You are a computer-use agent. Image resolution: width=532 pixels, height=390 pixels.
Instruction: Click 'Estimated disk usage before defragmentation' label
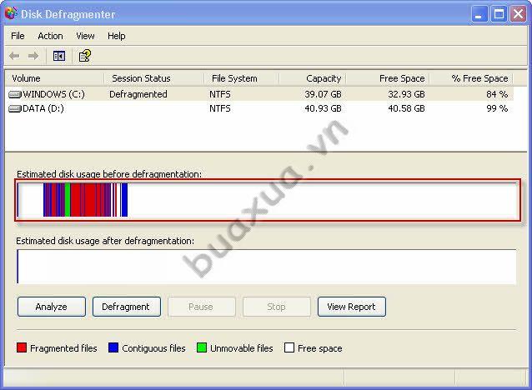click(109, 174)
